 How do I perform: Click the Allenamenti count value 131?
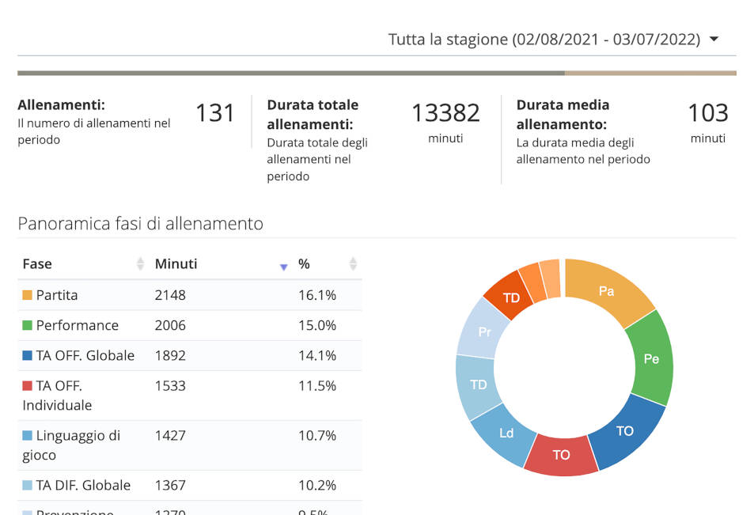(x=214, y=112)
